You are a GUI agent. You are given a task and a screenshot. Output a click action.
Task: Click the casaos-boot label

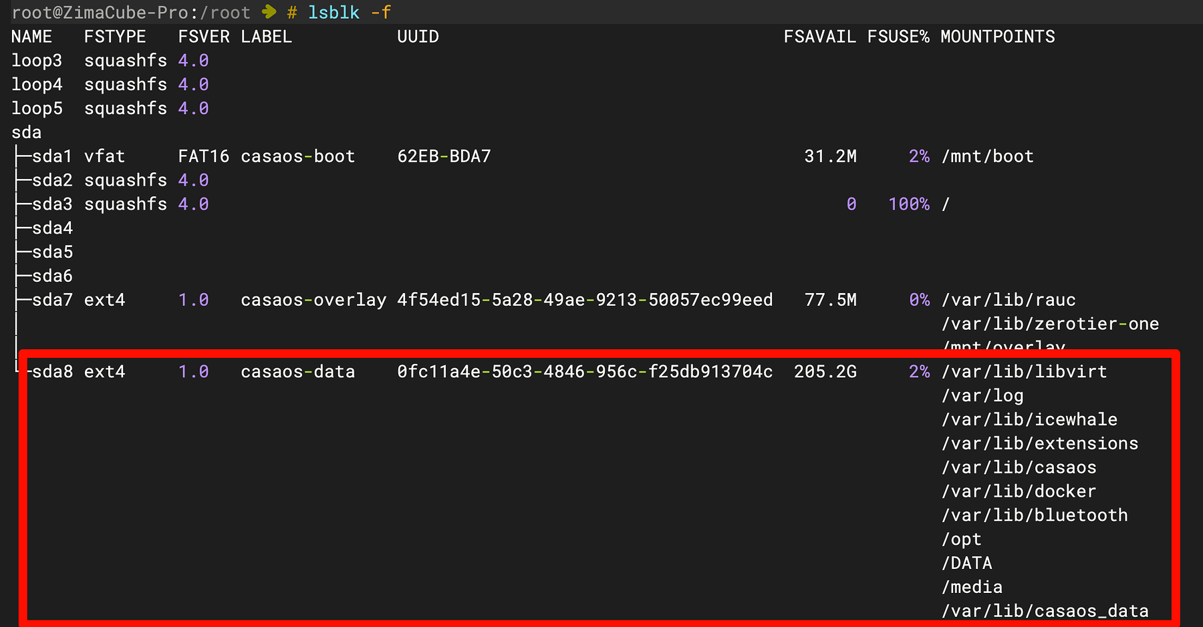297,156
